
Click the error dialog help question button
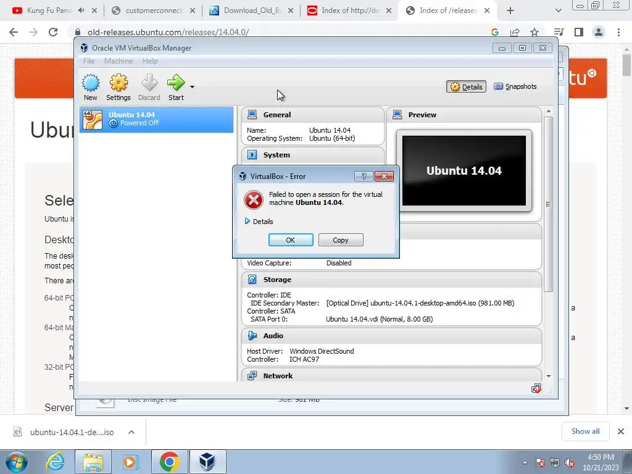(x=364, y=176)
